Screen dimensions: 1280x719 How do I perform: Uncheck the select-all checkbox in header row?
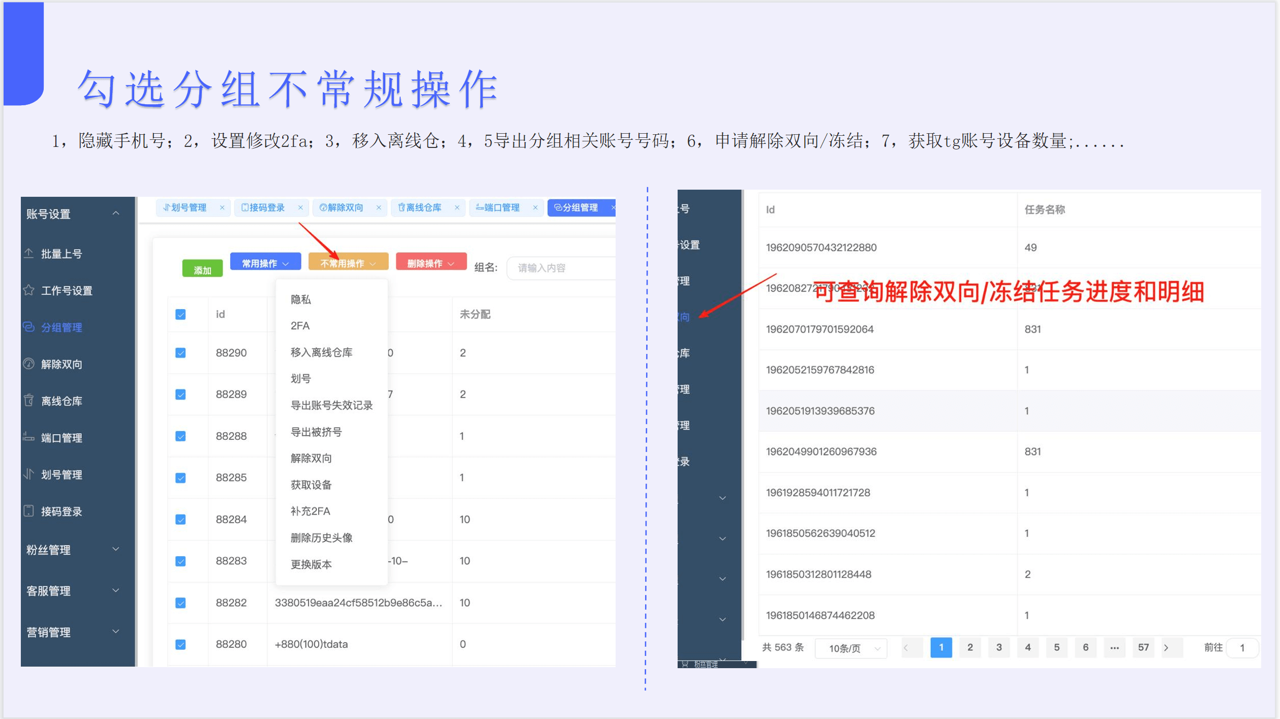[180, 314]
